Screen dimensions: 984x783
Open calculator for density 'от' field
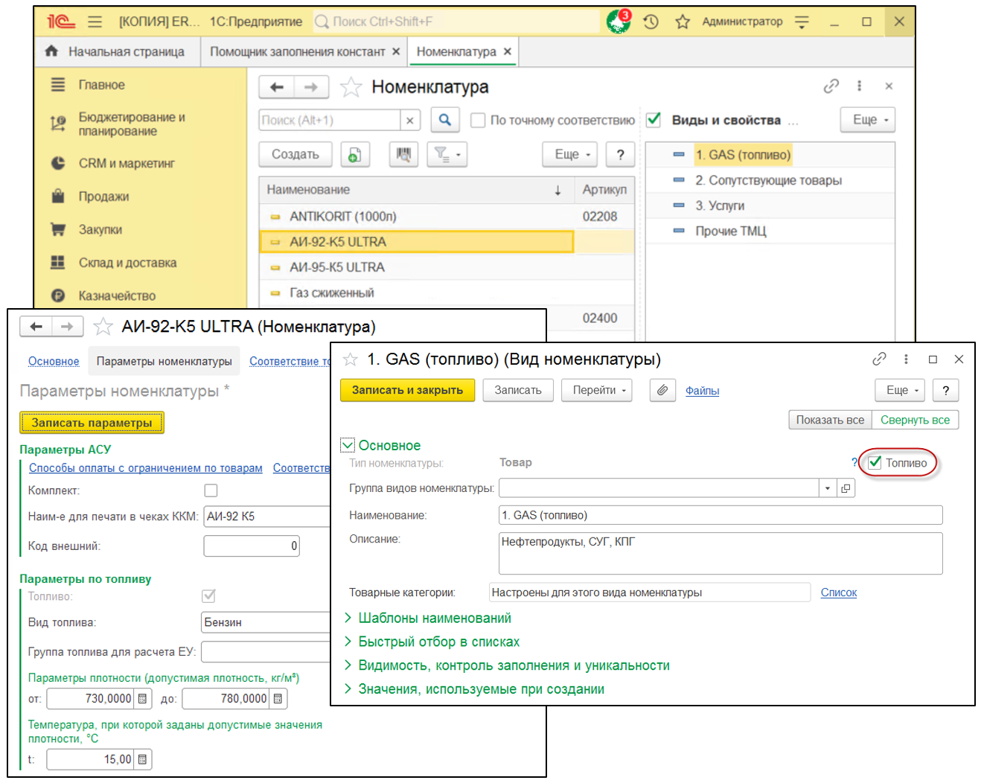click(x=143, y=699)
